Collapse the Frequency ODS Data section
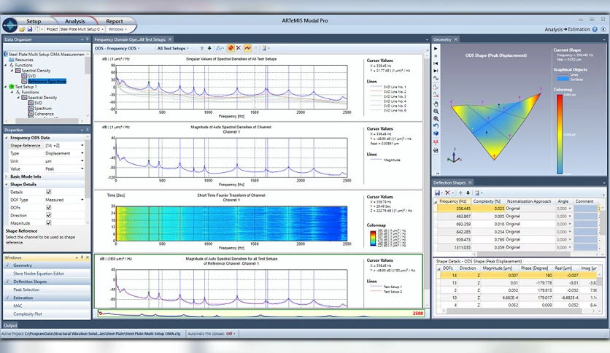Image resolution: width=610 pixels, height=353 pixels. (x=7, y=138)
